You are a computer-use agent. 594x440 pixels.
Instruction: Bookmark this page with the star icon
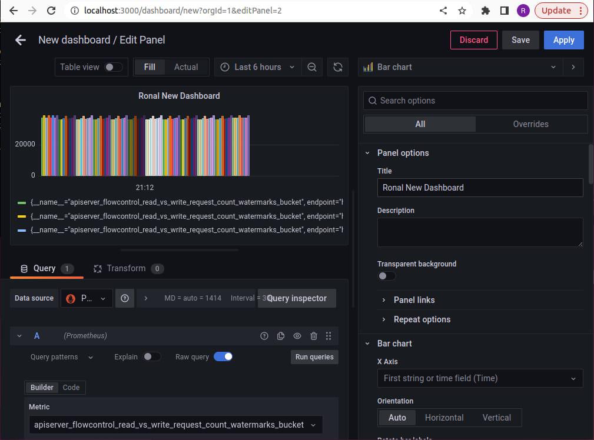click(462, 11)
